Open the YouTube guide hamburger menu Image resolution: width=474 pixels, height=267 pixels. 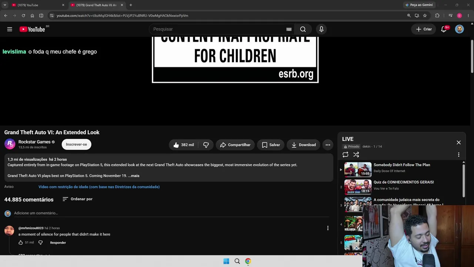pos(10,29)
